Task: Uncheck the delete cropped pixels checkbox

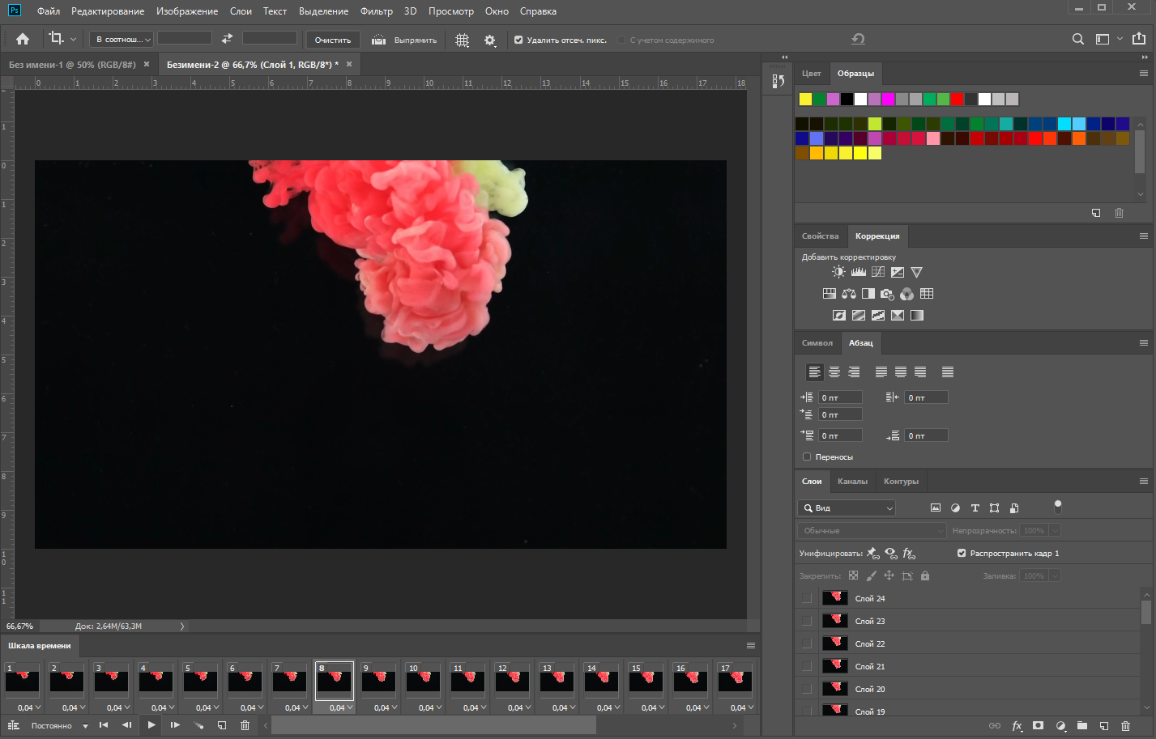Action: tap(518, 40)
